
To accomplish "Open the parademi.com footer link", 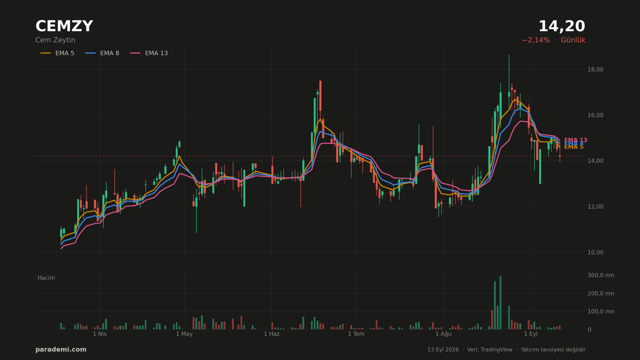I will tap(61, 350).
